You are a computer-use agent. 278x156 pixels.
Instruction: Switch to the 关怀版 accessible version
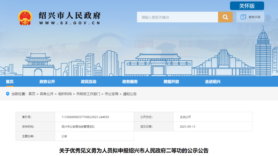(247, 6)
